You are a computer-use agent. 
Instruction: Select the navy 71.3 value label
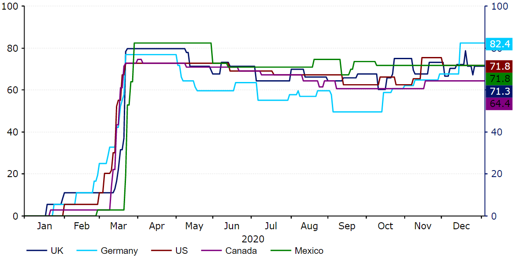[x=500, y=91]
